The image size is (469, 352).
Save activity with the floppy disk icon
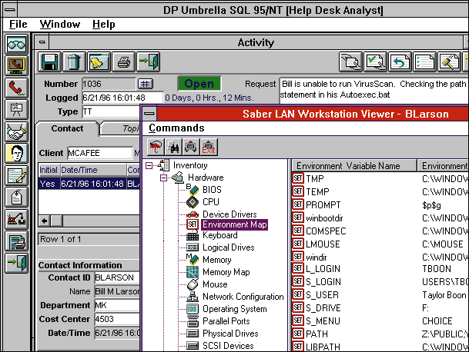[x=49, y=62]
